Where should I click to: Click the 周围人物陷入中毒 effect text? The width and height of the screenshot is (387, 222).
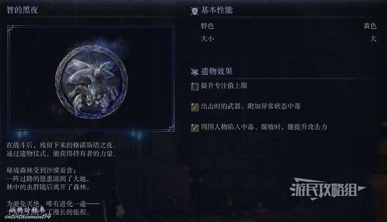[x=264, y=127]
